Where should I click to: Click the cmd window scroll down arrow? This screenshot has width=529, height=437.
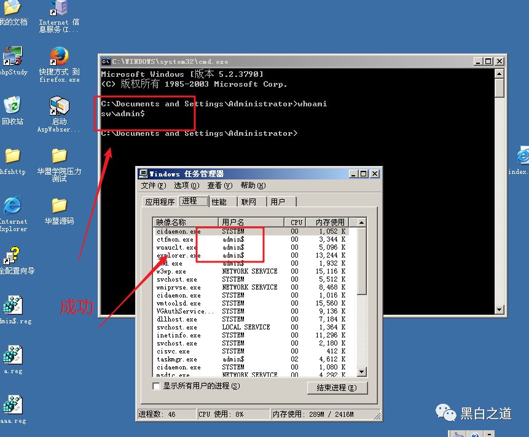tap(500, 309)
